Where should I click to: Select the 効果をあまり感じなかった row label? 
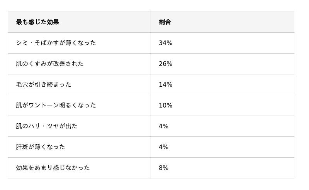click(53, 168)
